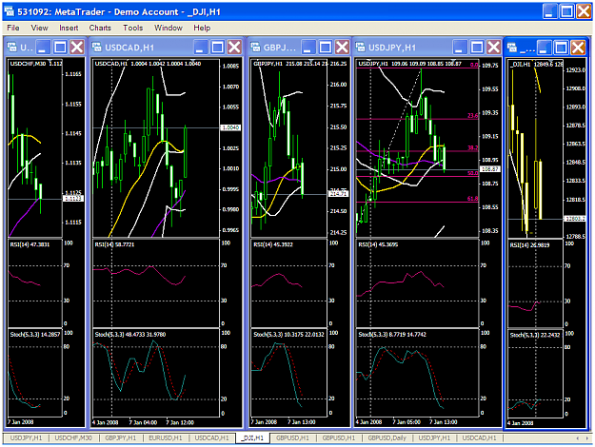The width and height of the screenshot is (595, 447).
Task: Click the MetaTrader application icon in title bar
Action: [10, 11]
